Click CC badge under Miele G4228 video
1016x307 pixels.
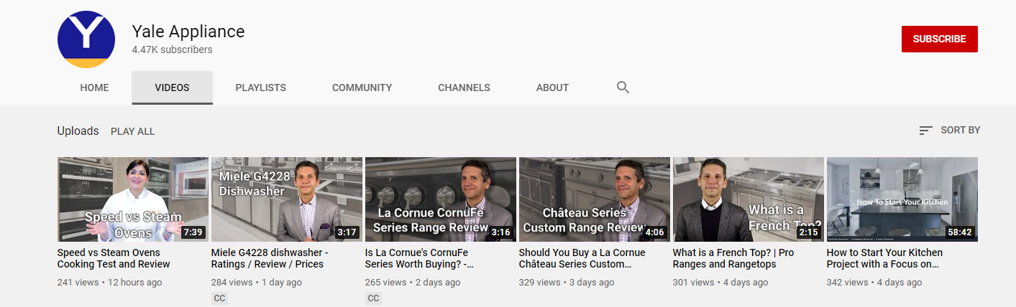219,298
